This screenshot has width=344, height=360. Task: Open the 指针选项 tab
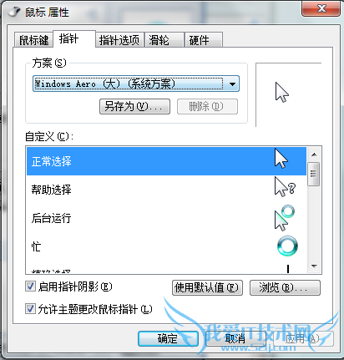(x=119, y=40)
